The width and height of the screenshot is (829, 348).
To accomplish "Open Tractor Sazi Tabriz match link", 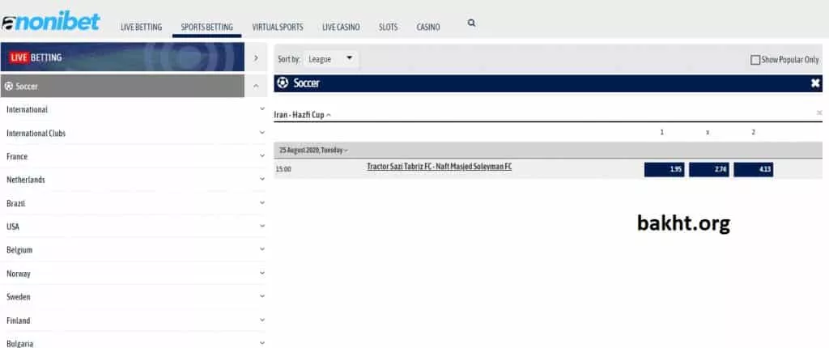I will pyautogui.click(x=439, y=167).
